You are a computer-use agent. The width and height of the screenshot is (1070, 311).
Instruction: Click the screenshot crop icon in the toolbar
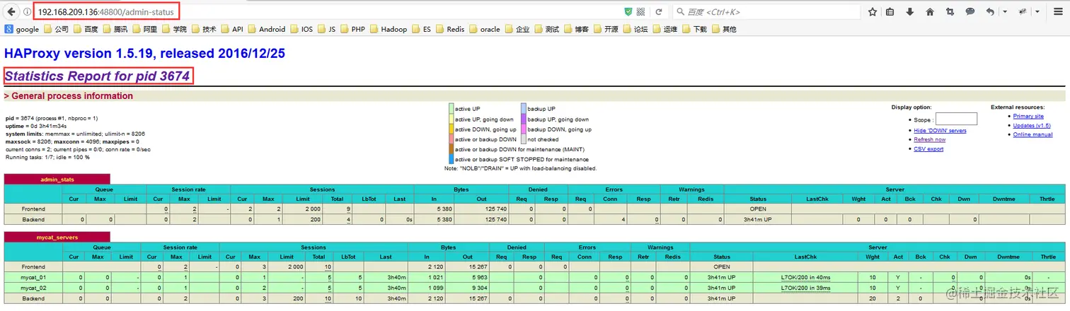point(950,12)
